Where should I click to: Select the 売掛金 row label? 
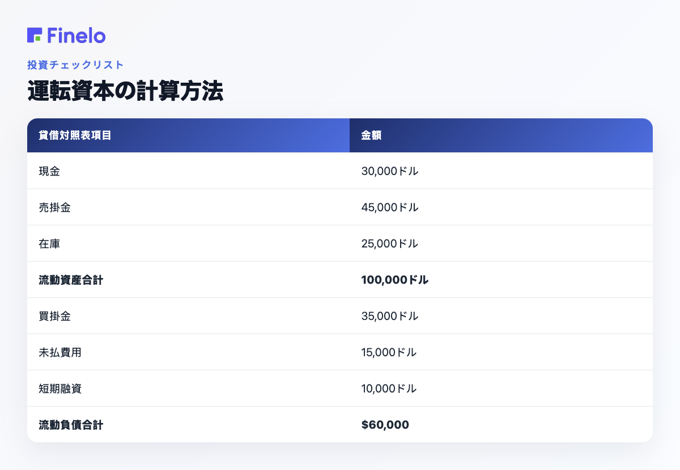click(55, 207)
